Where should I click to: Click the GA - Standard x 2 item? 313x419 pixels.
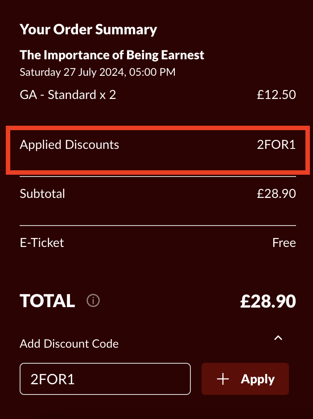(x=68, y=95)
